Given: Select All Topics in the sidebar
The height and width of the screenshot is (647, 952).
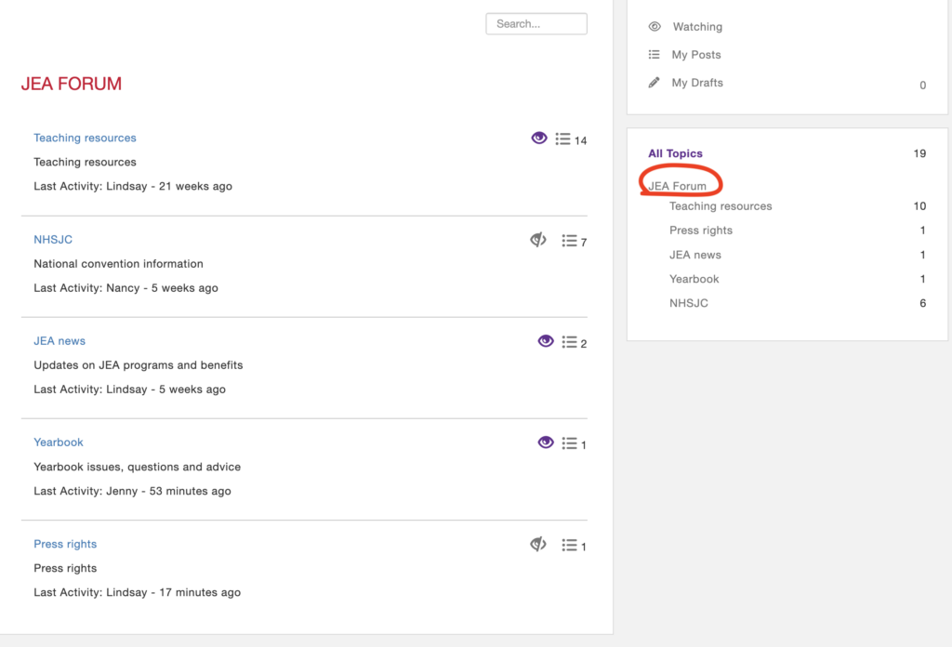Looking at the screenshot, I should tap(675, 153).
